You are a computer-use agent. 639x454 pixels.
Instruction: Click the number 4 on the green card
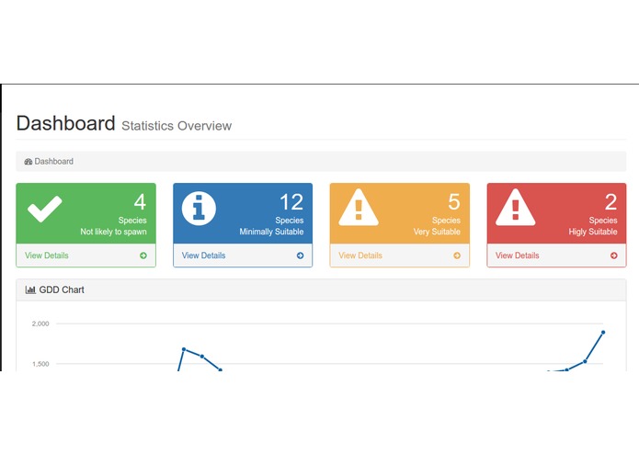point(140,202)
